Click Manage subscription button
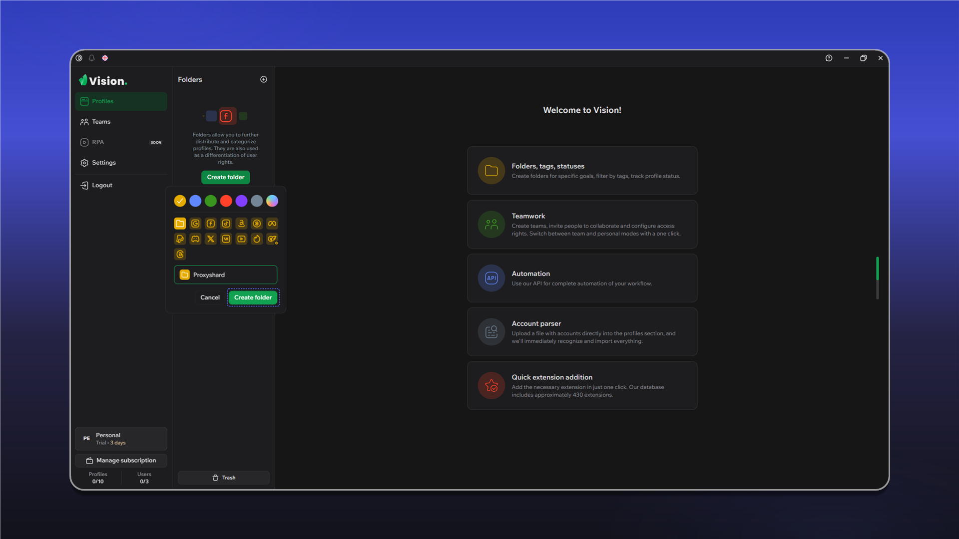Viewport: 959px width, 539px height. [121, 461]
